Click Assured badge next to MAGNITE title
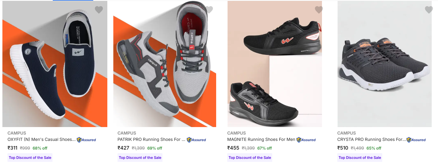438x164 pixels. point(306,140)
